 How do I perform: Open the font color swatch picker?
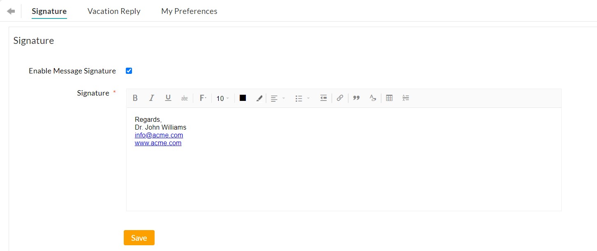243,98
